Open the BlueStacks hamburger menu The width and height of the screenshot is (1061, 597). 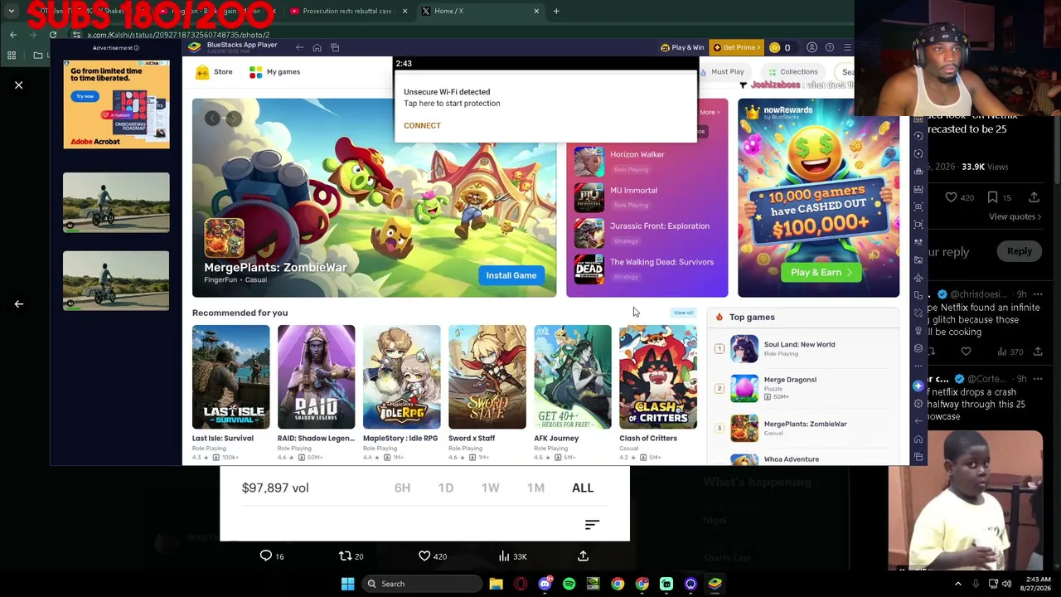847,48
